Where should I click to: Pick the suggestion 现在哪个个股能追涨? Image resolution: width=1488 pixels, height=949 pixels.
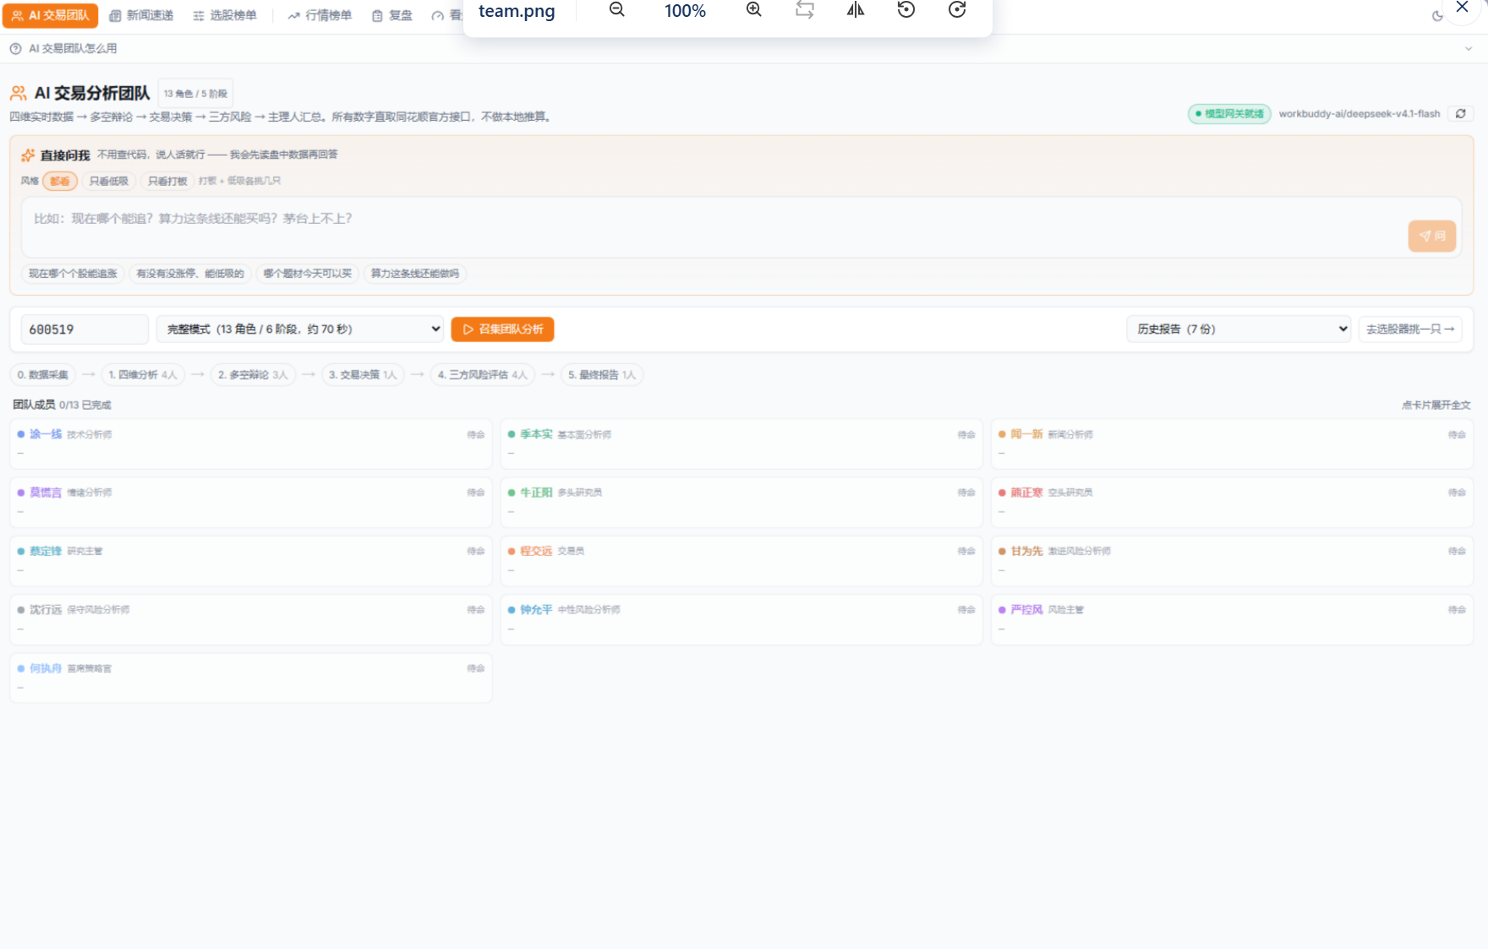tap(73, 274)
